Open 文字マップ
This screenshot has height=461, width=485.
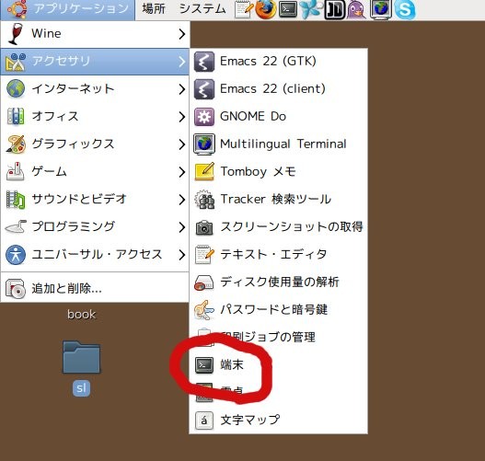(278, 420)
